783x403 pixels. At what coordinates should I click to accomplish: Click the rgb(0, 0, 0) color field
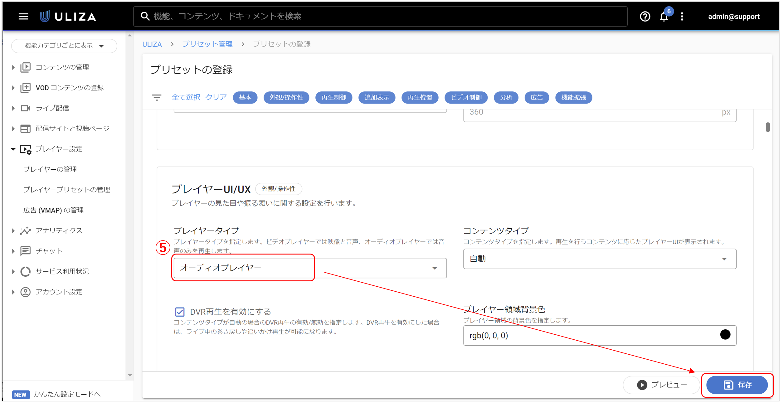[x=600, y=336]
